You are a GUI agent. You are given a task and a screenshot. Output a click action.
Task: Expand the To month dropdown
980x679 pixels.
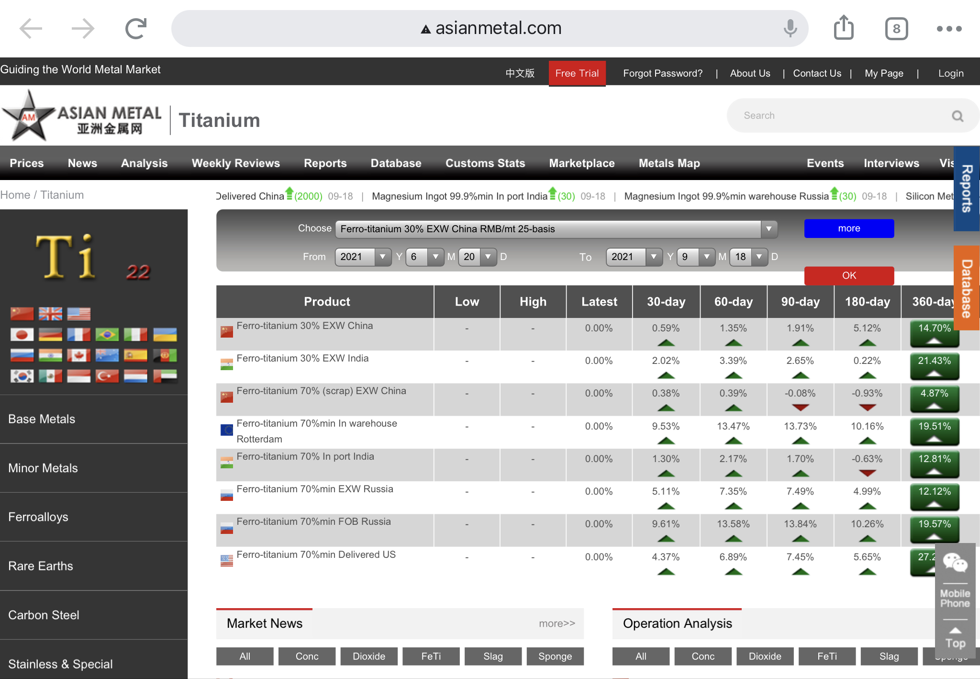click(697, 257)
